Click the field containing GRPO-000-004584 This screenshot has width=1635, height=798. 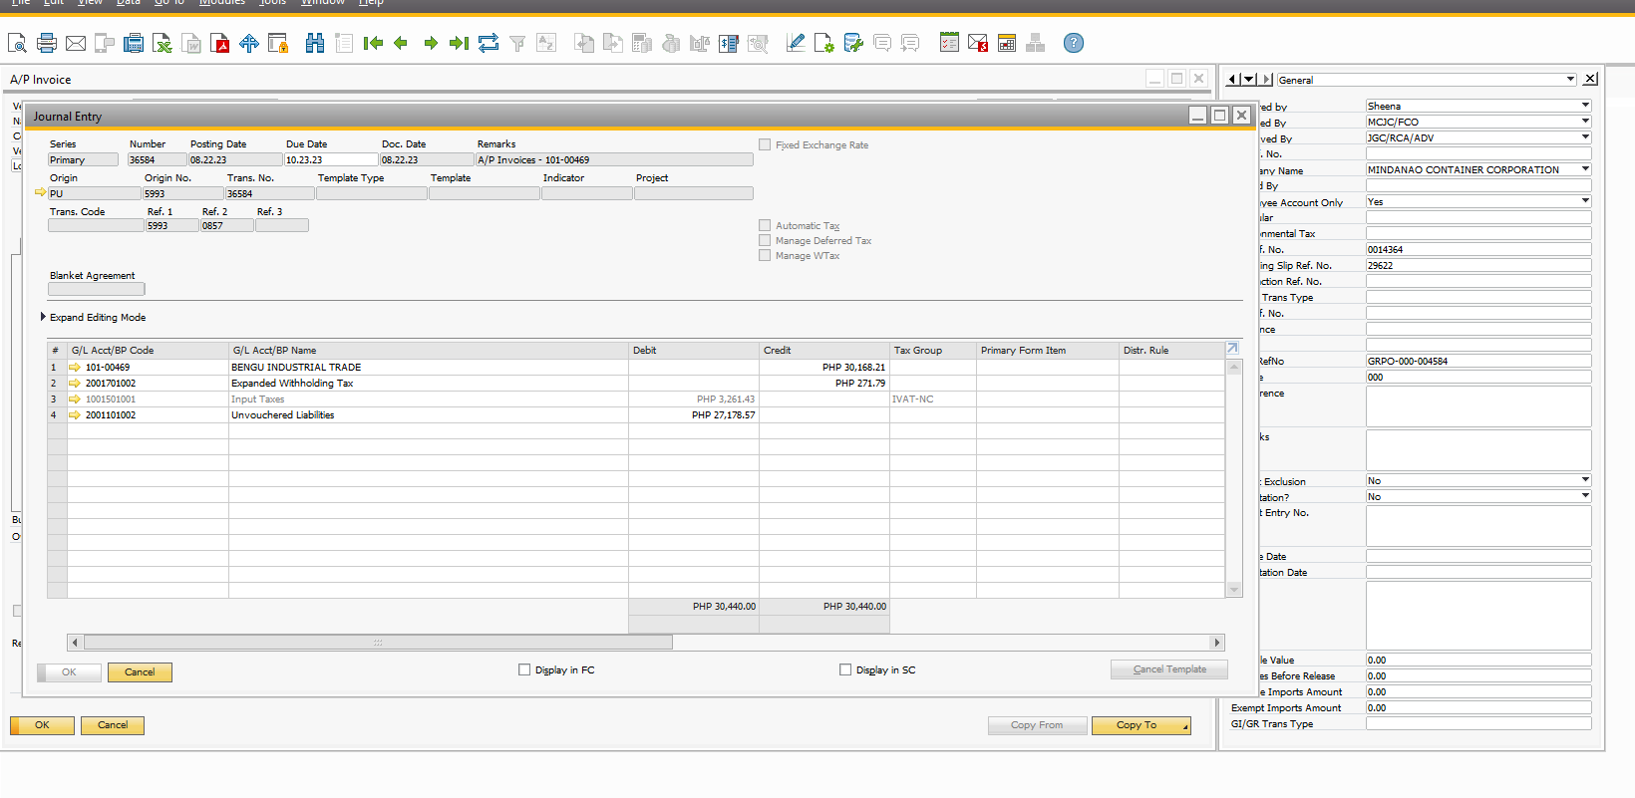coord(1478,361)
